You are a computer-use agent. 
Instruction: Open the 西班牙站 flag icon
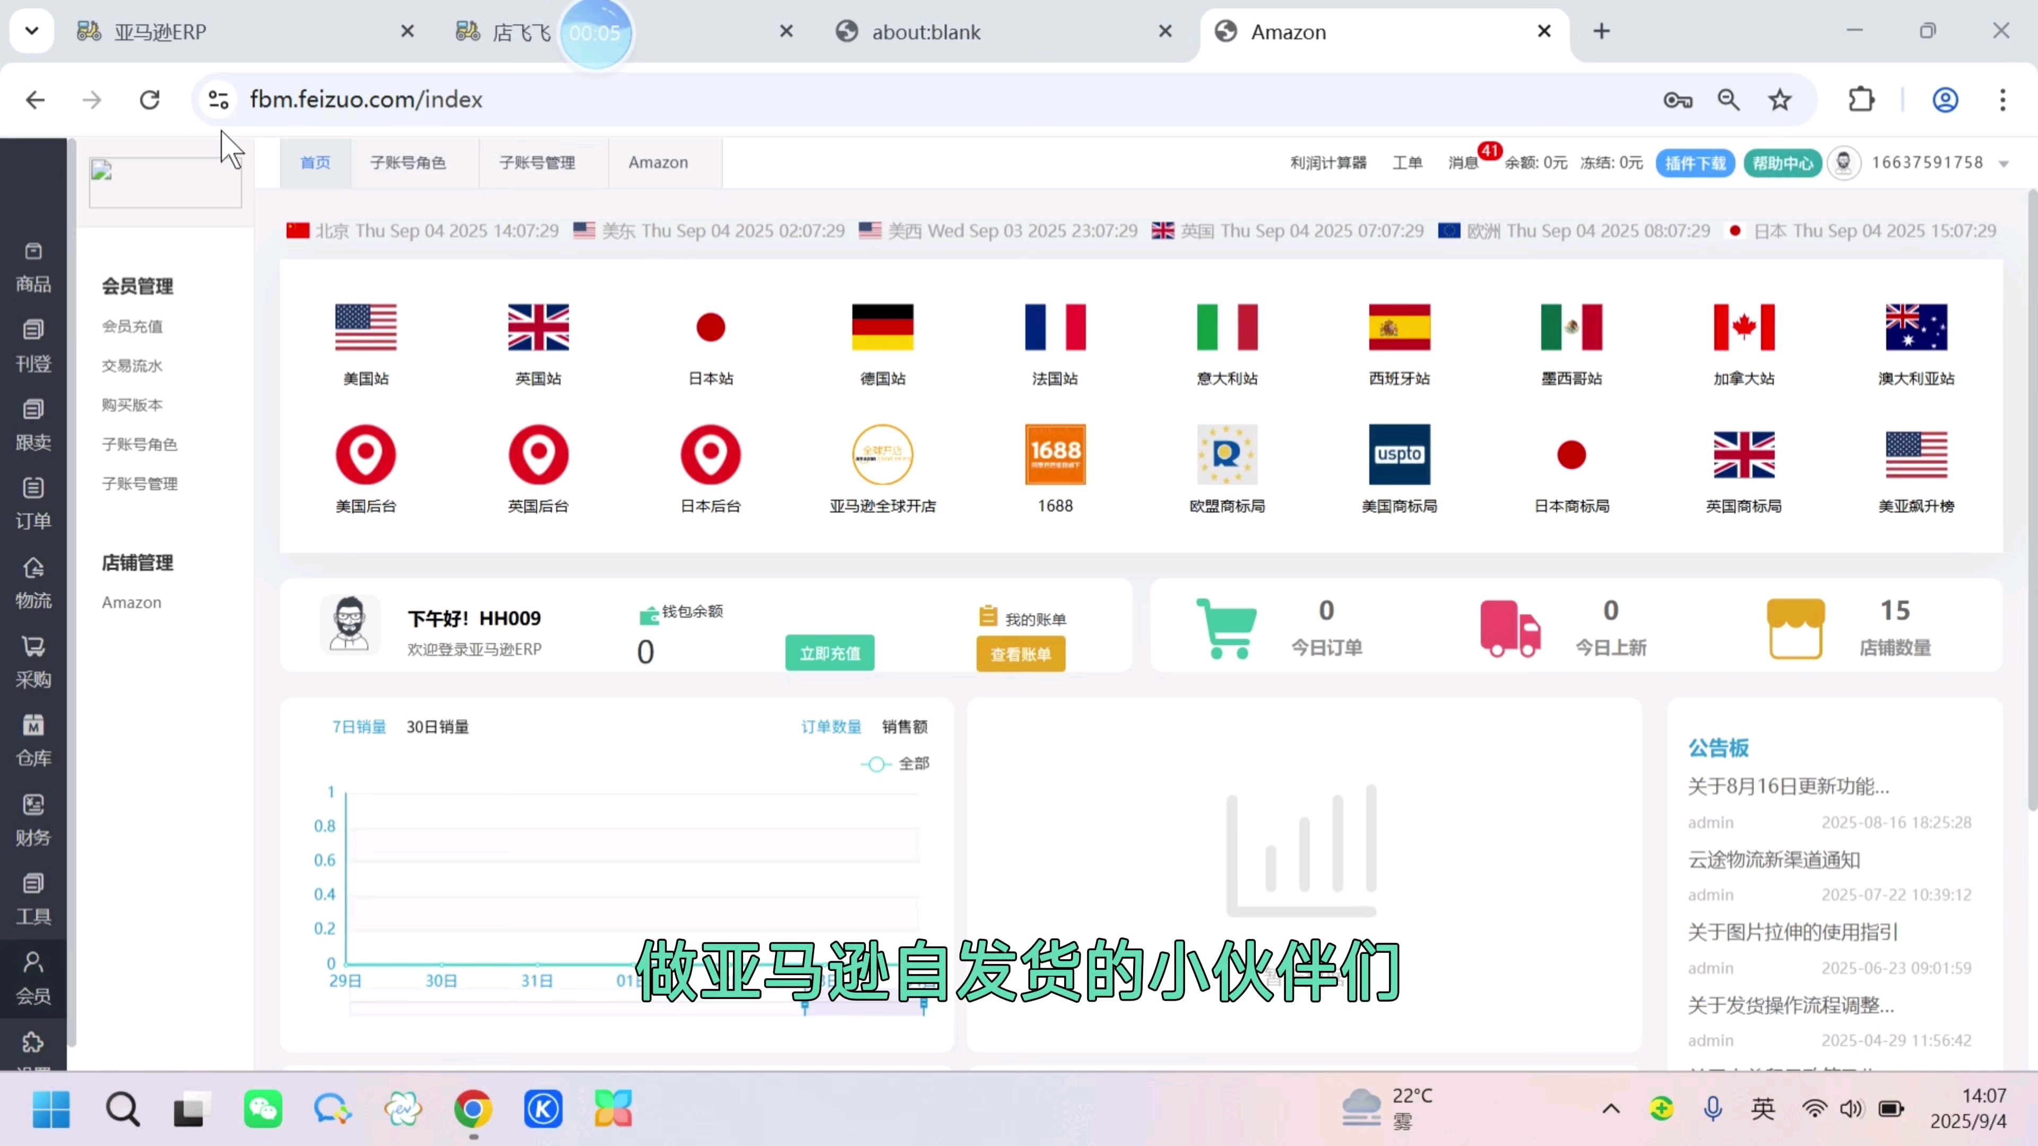click(1400, 327)
